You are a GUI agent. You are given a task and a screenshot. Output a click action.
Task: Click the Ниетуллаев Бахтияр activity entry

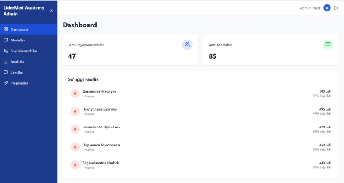200,111
